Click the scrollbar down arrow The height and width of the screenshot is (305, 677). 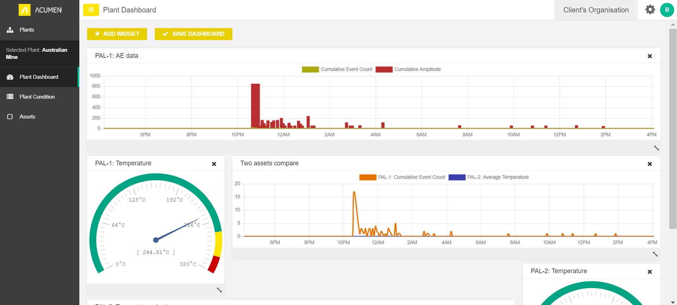click(673, 302)
